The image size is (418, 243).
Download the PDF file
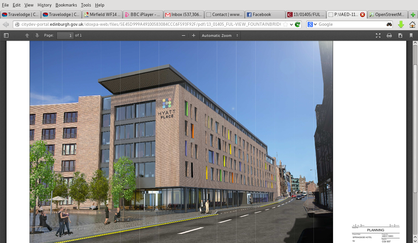pos(400,36)
